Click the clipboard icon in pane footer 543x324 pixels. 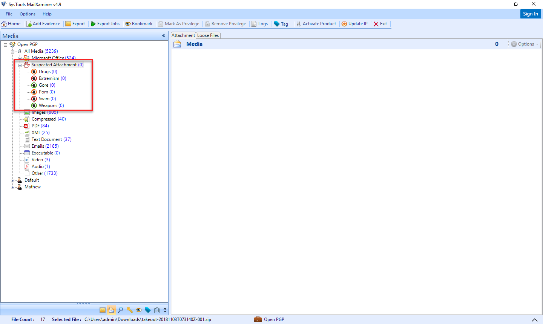(157, 310)
